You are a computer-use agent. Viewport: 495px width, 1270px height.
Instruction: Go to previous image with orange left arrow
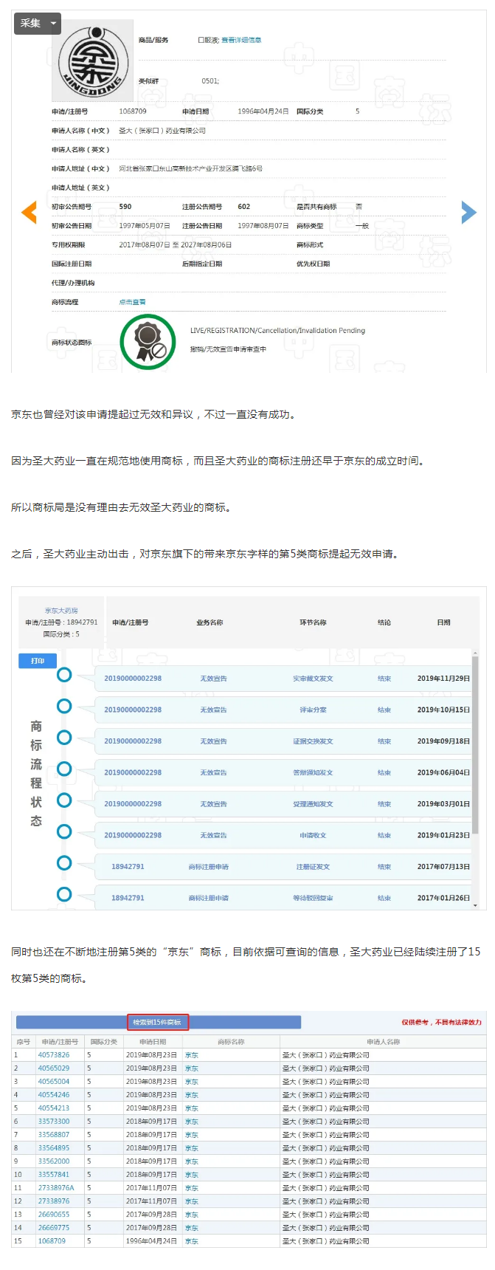[x=29, y=212]
